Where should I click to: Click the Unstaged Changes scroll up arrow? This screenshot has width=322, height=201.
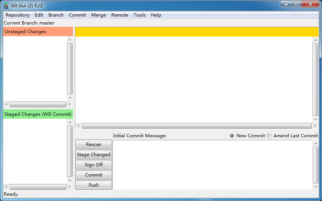point(70,40)
